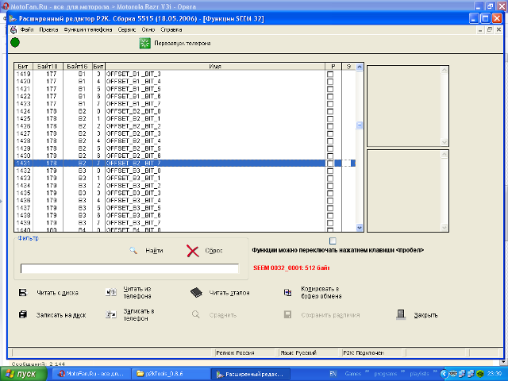Viewport: 508px width, 381px height.
Task: Click the Читать эталон button label
Action: point(229,293)
